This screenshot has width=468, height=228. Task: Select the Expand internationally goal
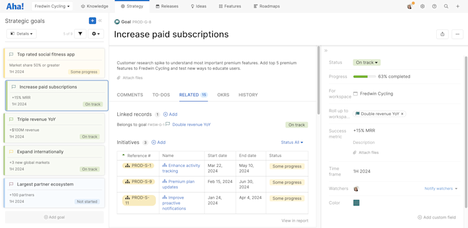[x=54, y=160]
